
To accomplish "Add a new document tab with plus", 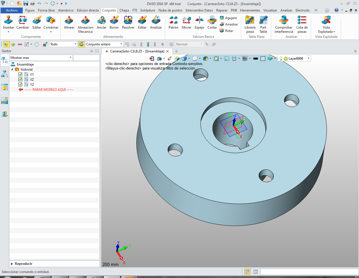I will [x=176, y=51].
